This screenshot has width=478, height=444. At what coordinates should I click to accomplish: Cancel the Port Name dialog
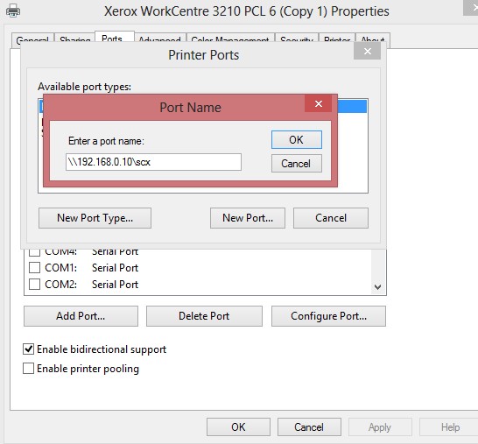coord(296,164)
